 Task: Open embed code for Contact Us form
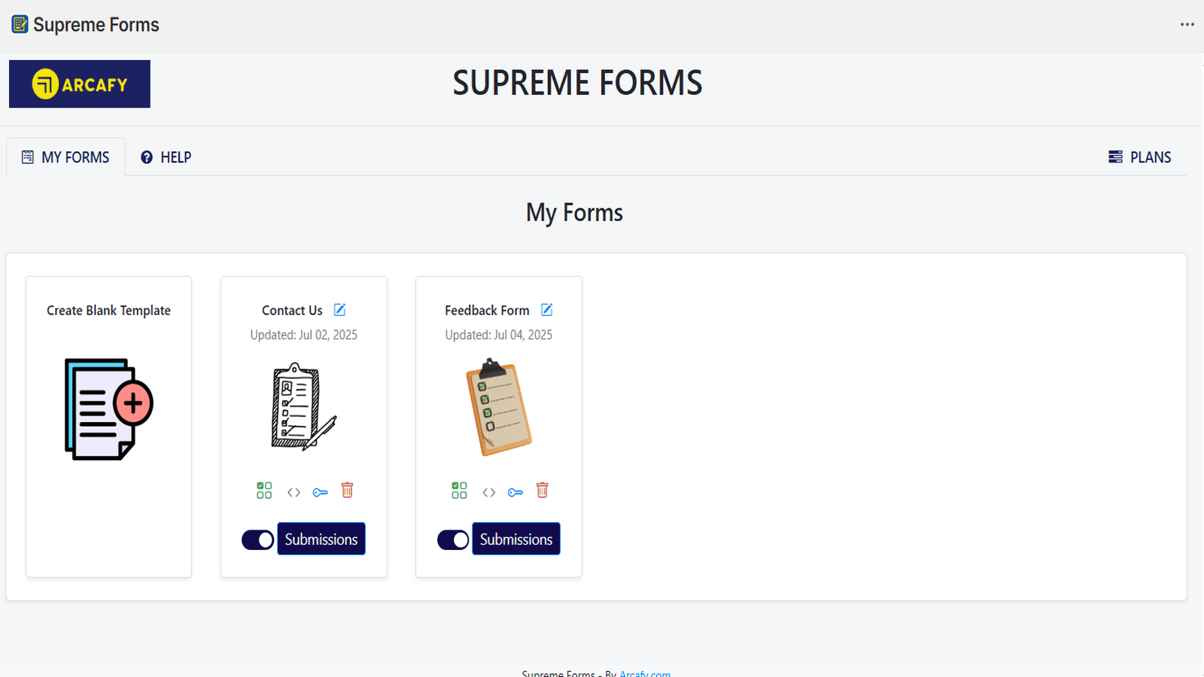pos(293,491)
